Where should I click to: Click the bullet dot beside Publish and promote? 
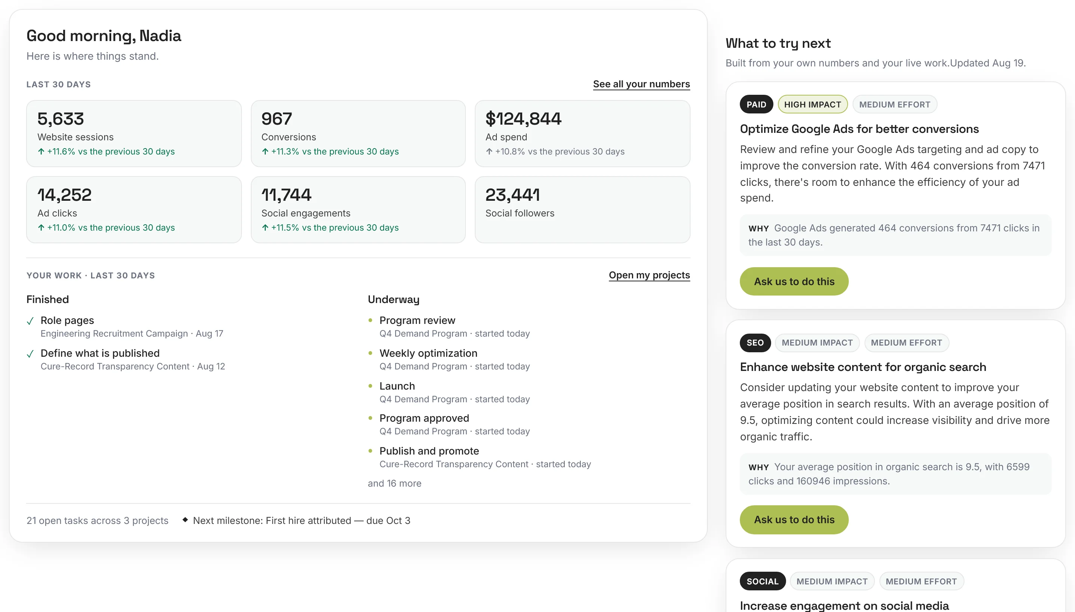click(x=370, y=451)
